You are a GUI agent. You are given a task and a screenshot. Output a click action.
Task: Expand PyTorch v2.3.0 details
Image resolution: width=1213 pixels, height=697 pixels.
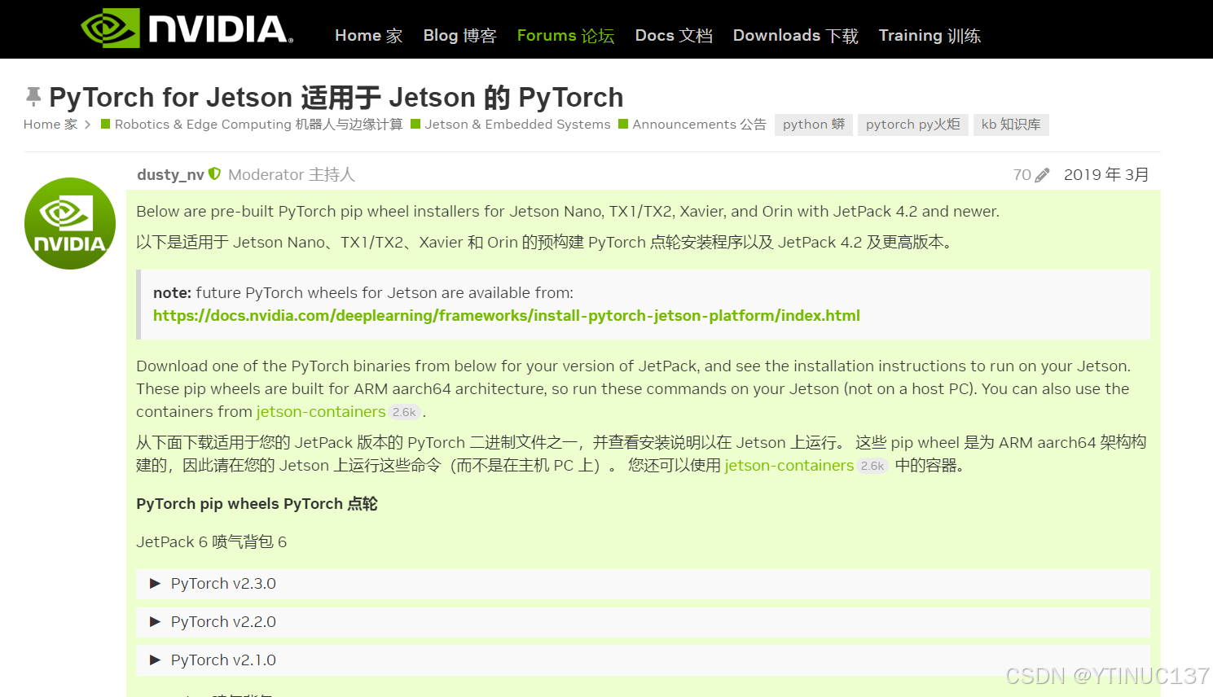(x=643, y=584)
